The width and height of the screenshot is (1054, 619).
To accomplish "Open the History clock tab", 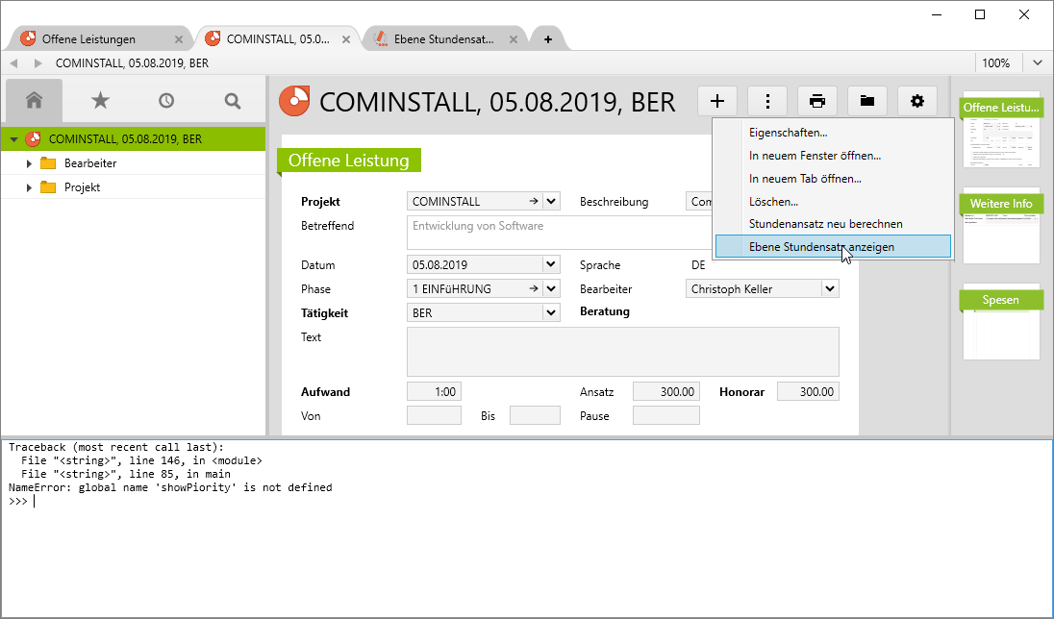I will [166, 100].
